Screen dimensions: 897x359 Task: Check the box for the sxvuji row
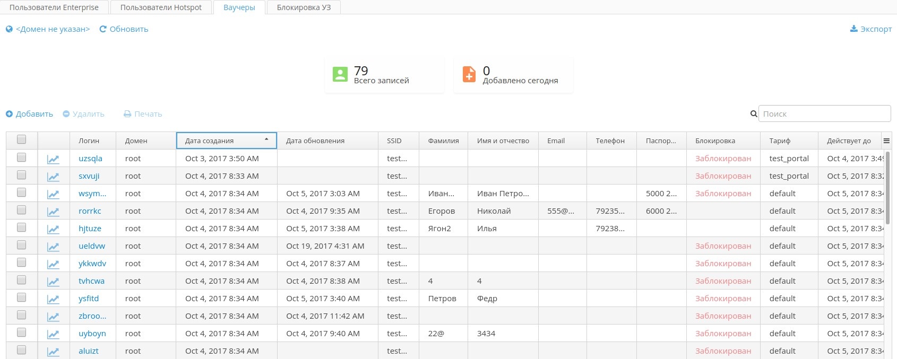pos(22,174)
